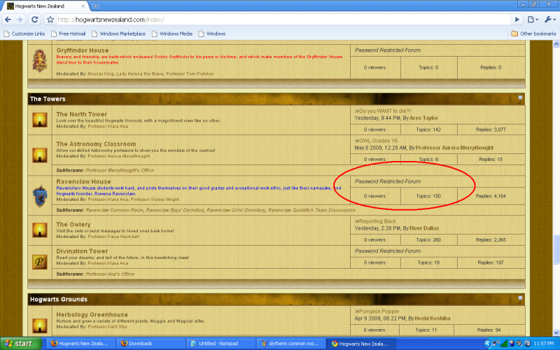The width and height of the screenshot is (560, 350).
Task: Select the Hogwarts New Zealand tab
Action: pos(45,6)
